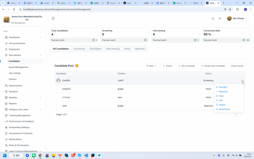The image size is (254, 159).
Task: Expand the Dashboard menu chevron
Action: 40,37
